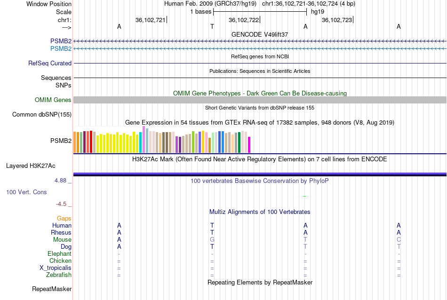Click the red bar in GTEx chart

(x=91, y=142)
